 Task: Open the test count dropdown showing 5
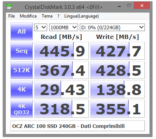(41, 28)
